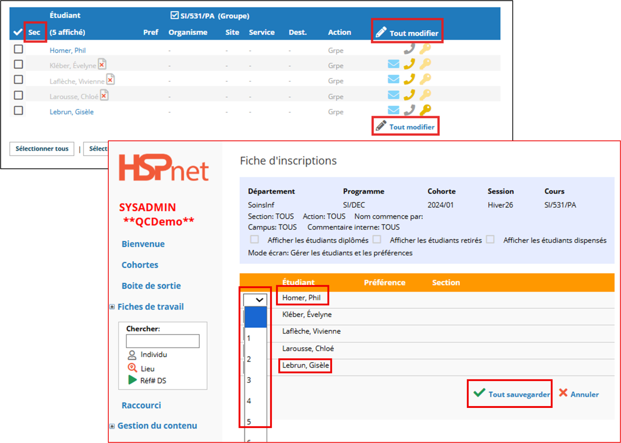The height and width of the screenshot is (443, 621).
Task: Click the phone icon in Larousse, Chloé row
Action: [x=409, y=95]
